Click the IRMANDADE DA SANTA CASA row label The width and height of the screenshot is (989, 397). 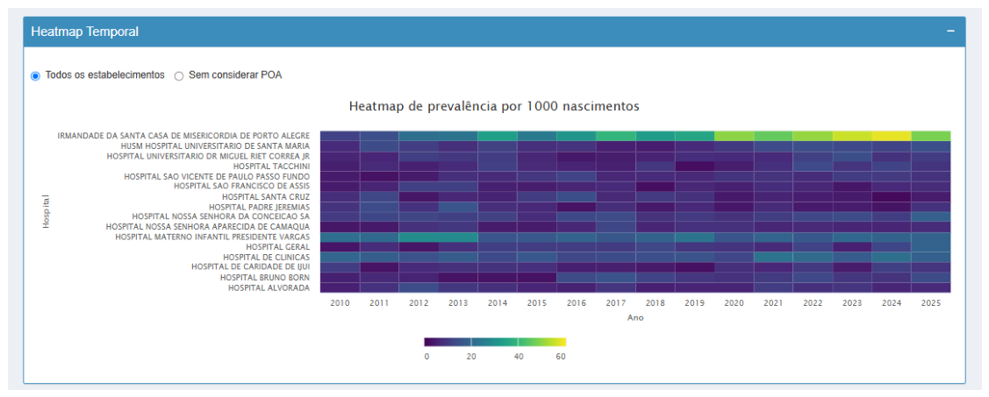183,136
